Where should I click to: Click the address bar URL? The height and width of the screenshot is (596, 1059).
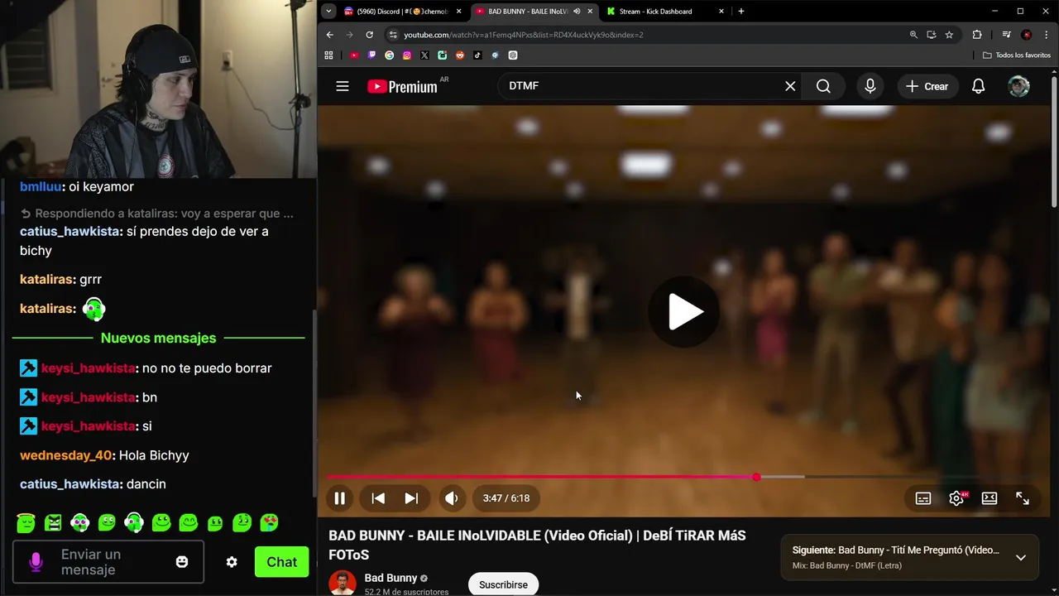[x=524, y=35]
